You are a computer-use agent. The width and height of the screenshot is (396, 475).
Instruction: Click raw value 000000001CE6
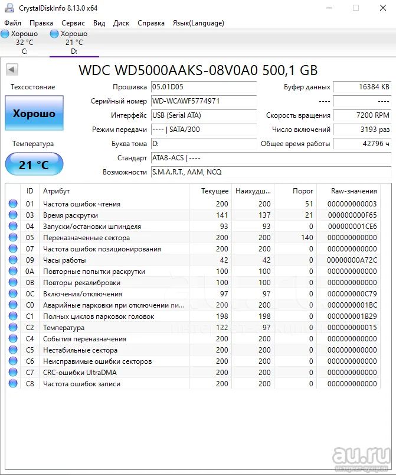tap(352, 227)
